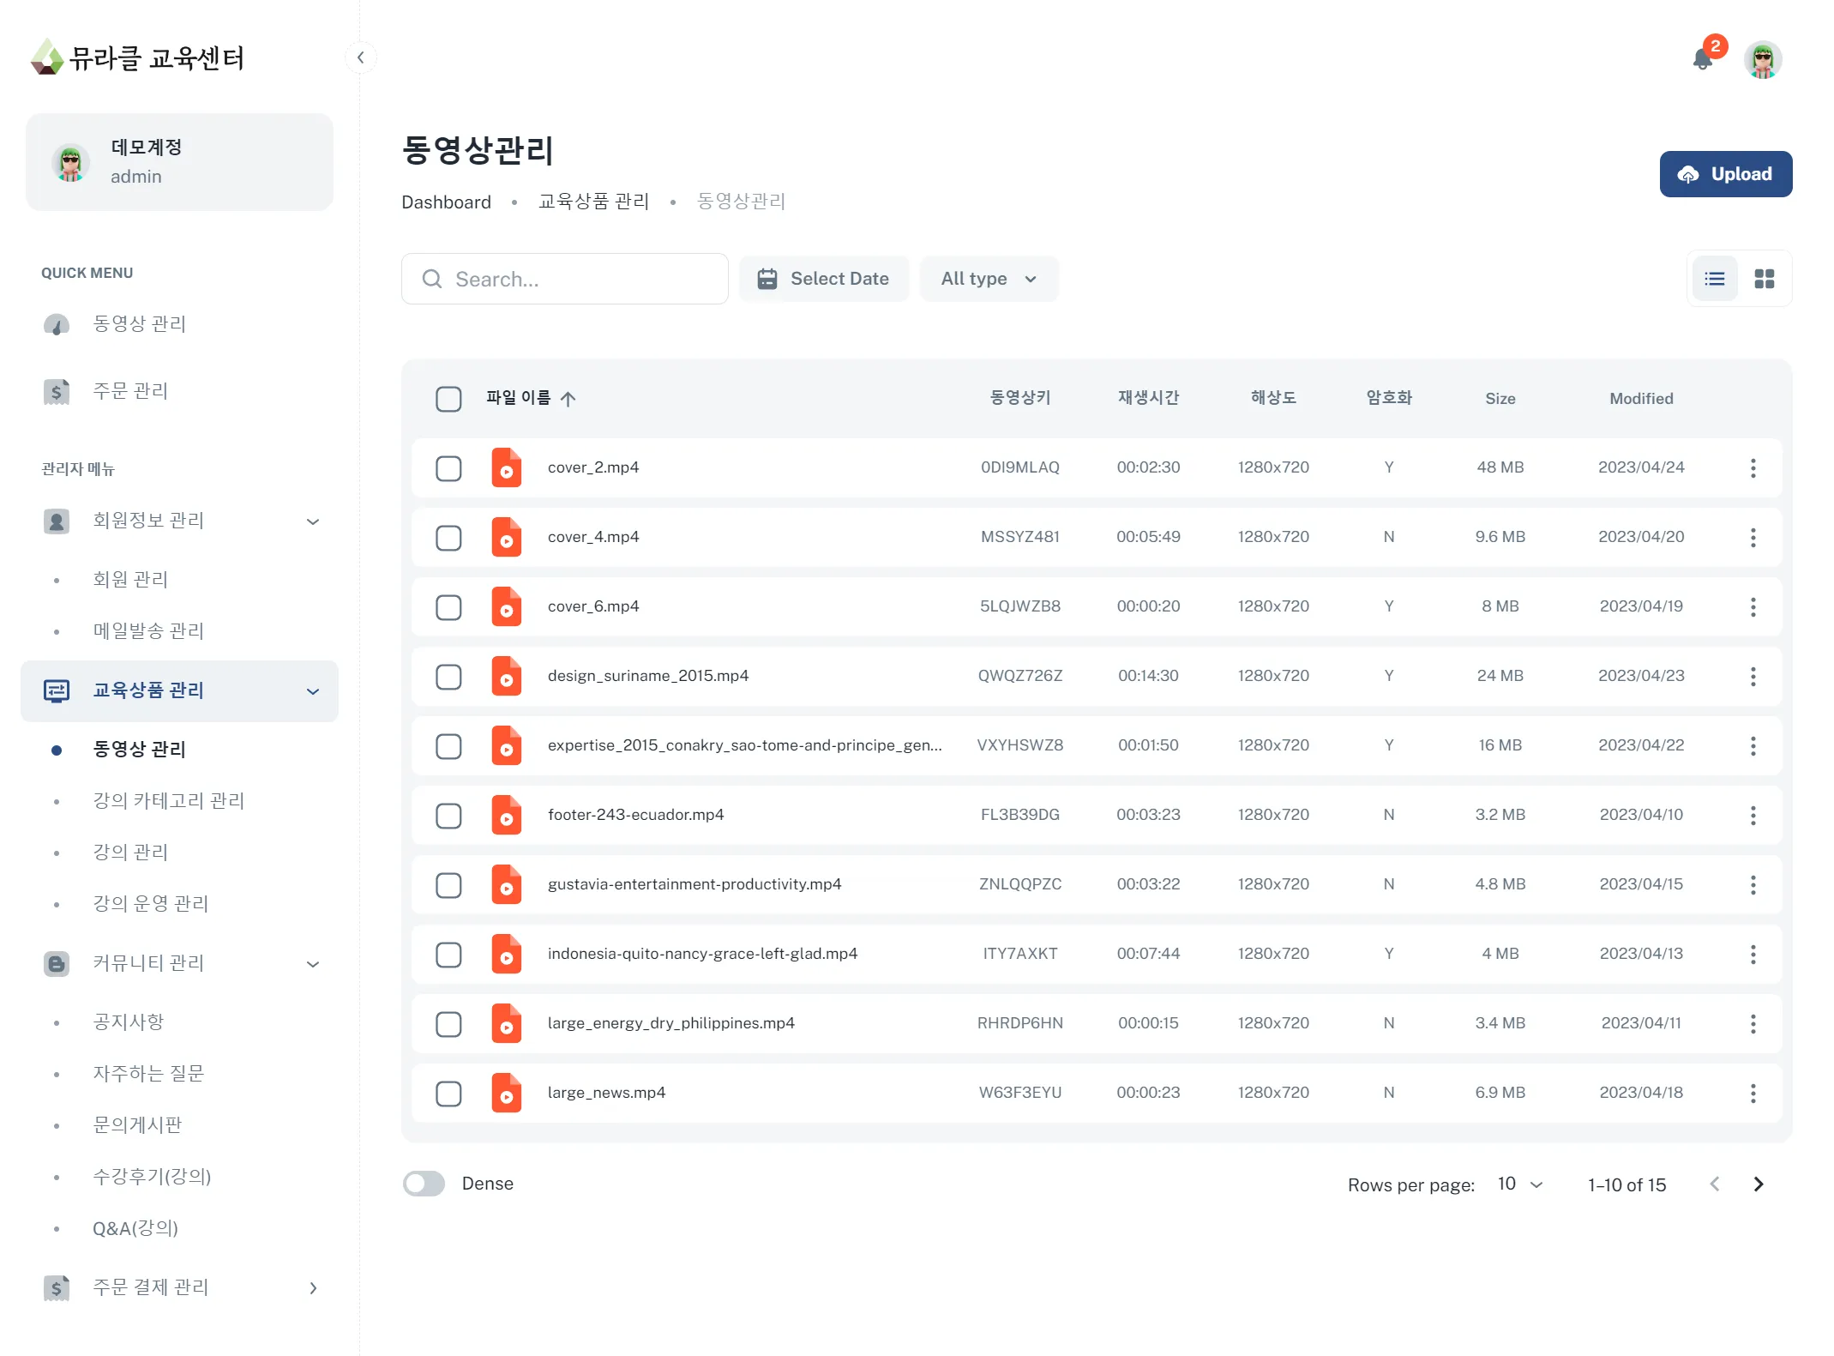Collapse the sidebar with the arrow button
1834x1356 pixels.
[x=361, y=57]
